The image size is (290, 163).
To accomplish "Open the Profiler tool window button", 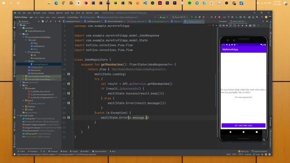I will point(85,151).
